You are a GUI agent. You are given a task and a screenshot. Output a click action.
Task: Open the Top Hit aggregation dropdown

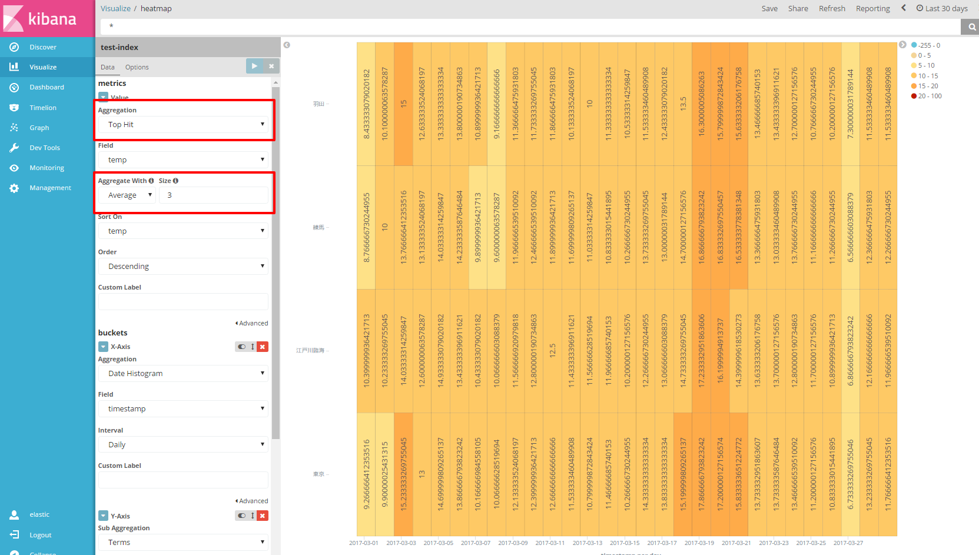coord(183,124)
